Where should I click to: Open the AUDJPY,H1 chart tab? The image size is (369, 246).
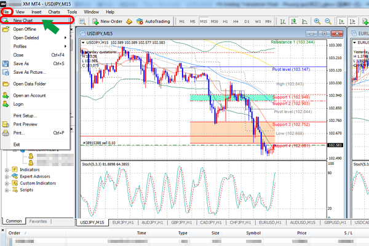point(152,223)
